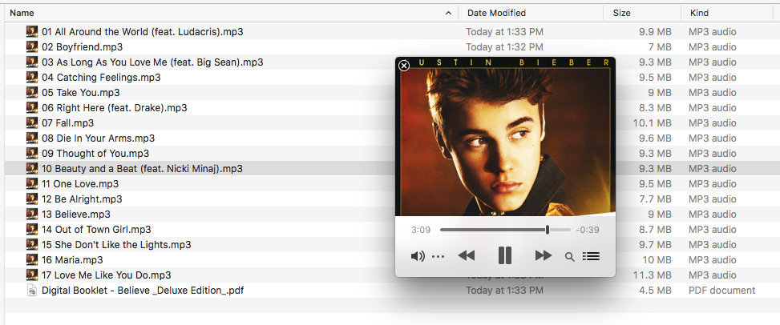Image resolution: width=780 pixels, height=325 pixels.
Task: Click file name 06 Right Here (feat. Drake).mp3
Action: tap(115, 107)
